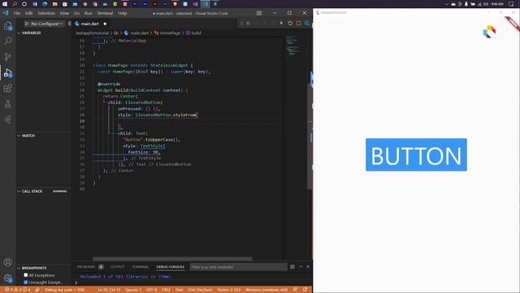Maximize the bottom panel with chevron
The height and width of the screenshot is (293, 520).
[x=301, y=267]
